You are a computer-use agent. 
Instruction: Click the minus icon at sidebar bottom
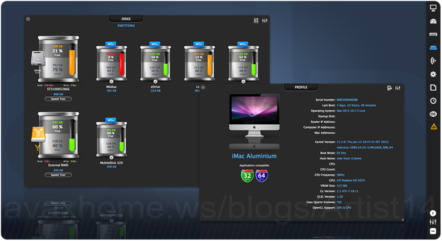pos(433,231)
